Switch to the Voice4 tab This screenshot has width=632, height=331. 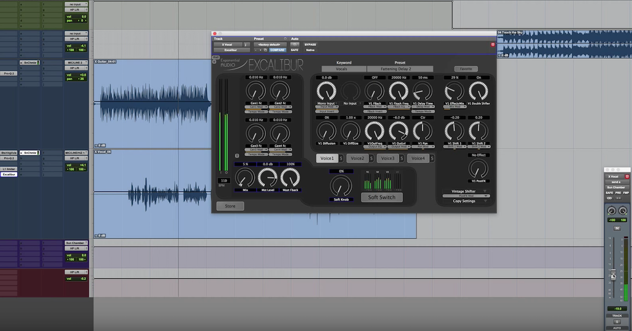[418, 157]
